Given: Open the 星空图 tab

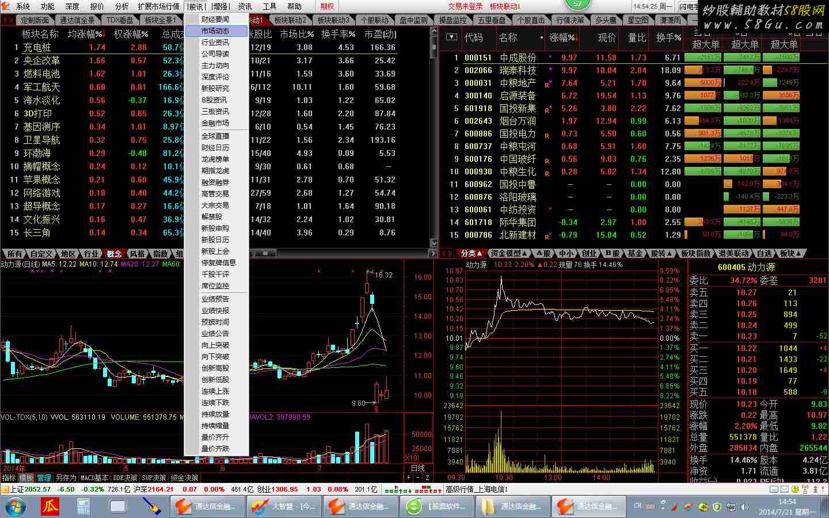Looking at the screenshot, I should 638,20.
